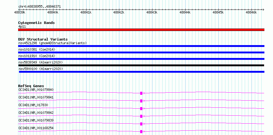This screenshot has height=135, width=273.
Task: Select the blue bar under nsv5900100
Action: coord(142,72)
